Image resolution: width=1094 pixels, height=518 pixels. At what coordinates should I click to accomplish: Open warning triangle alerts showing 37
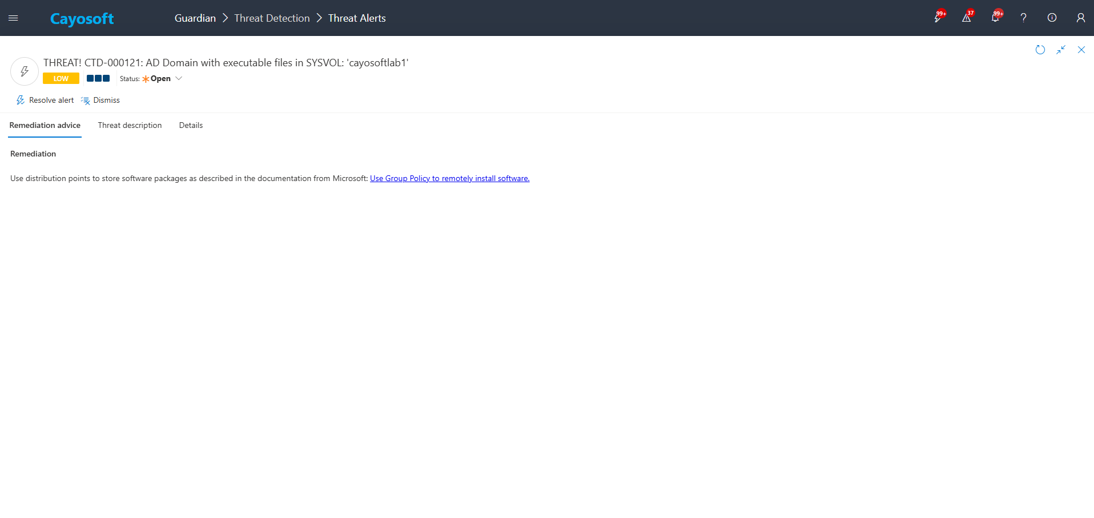[966, 18]
